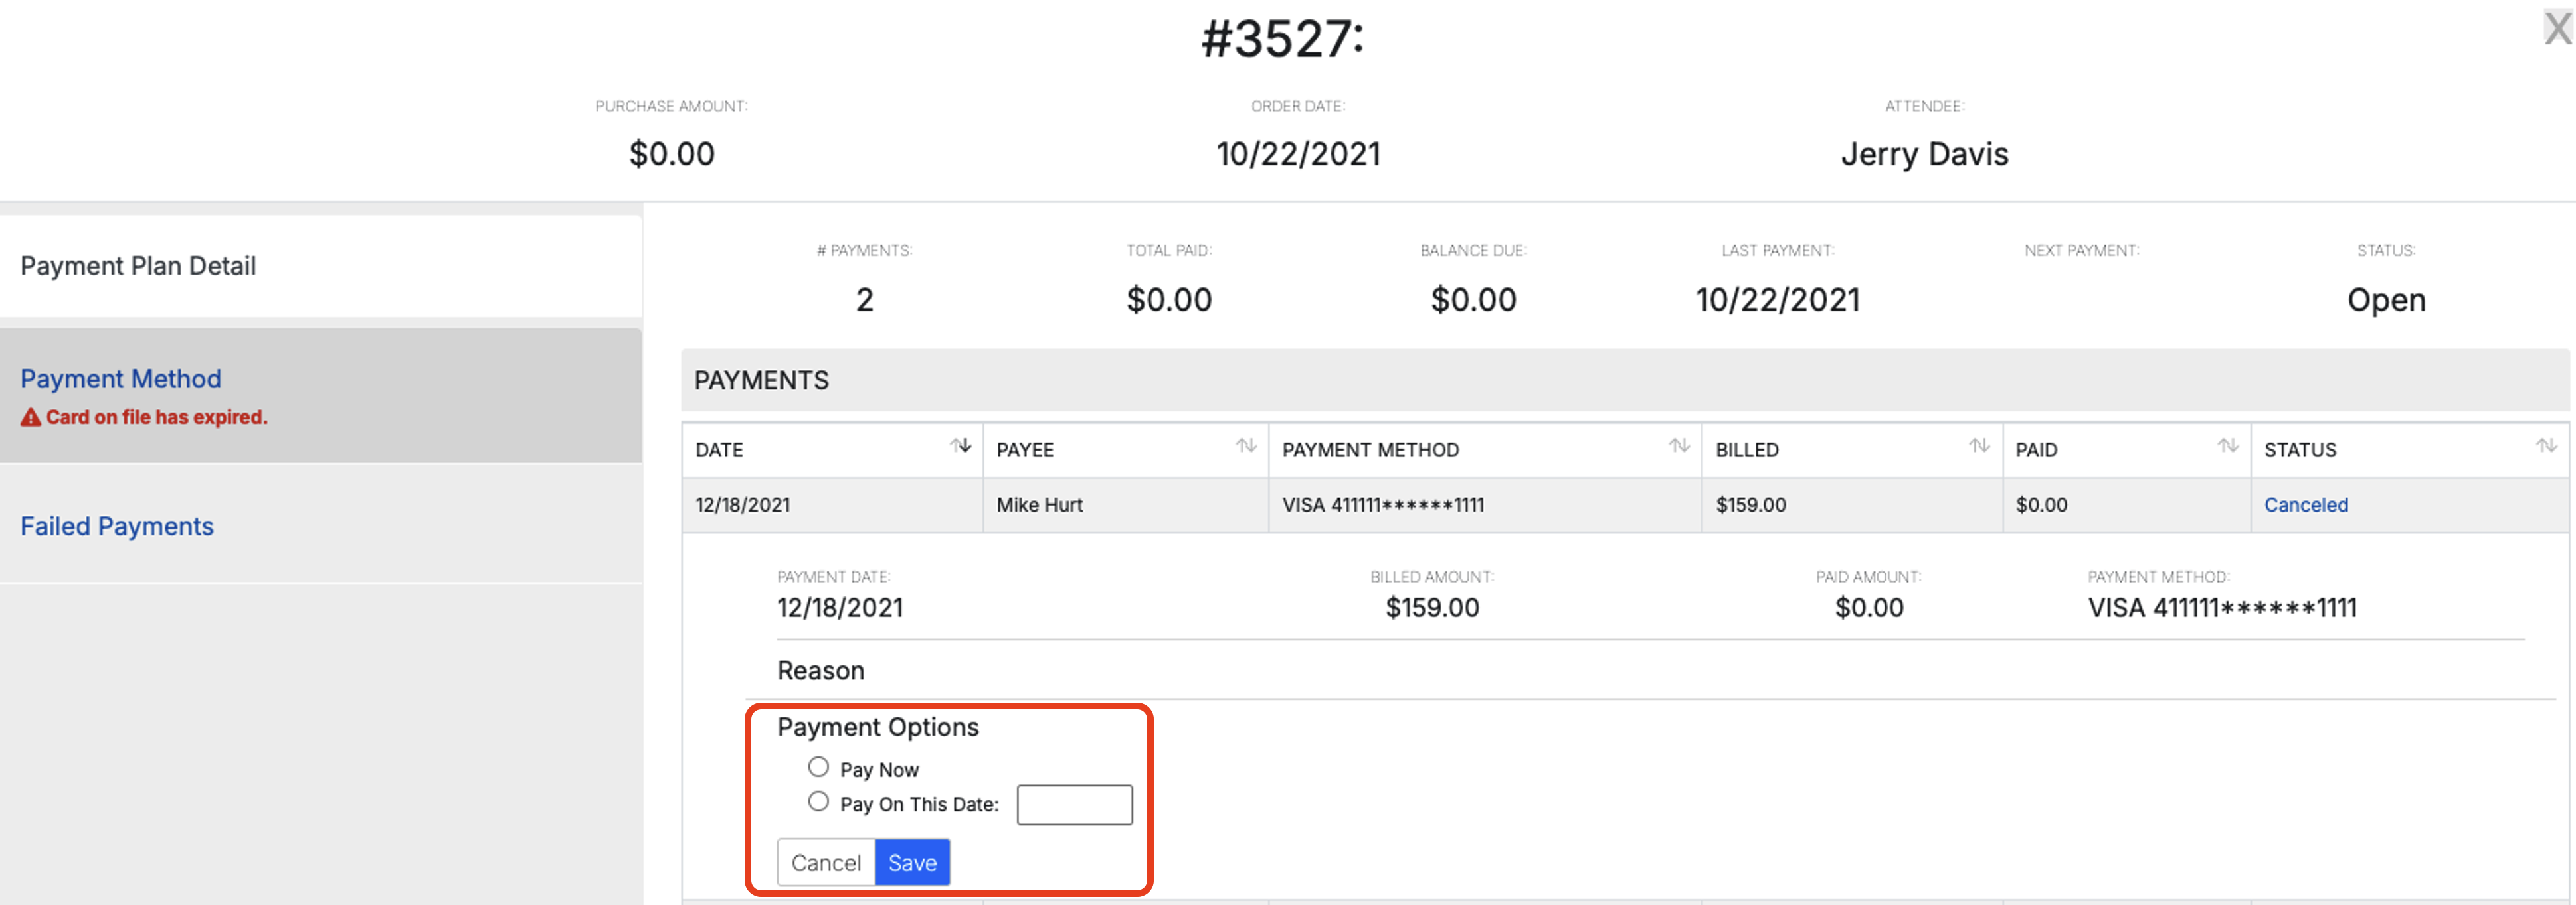Sort payments by the DATE column arrows

960,445
